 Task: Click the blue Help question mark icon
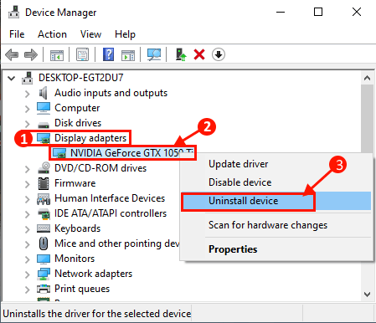pyautogui.click(x=108, y=54)
